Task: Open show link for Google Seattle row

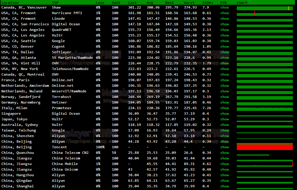Action: (x=224, y=41)
